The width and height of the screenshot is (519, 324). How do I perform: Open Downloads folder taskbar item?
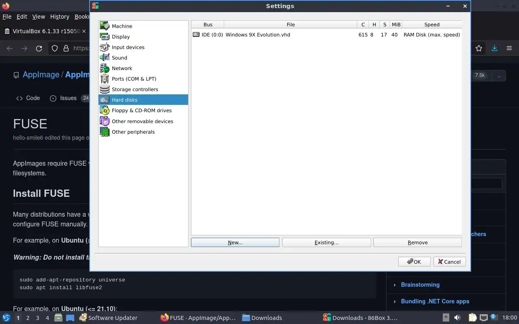(x=262, y=318)
